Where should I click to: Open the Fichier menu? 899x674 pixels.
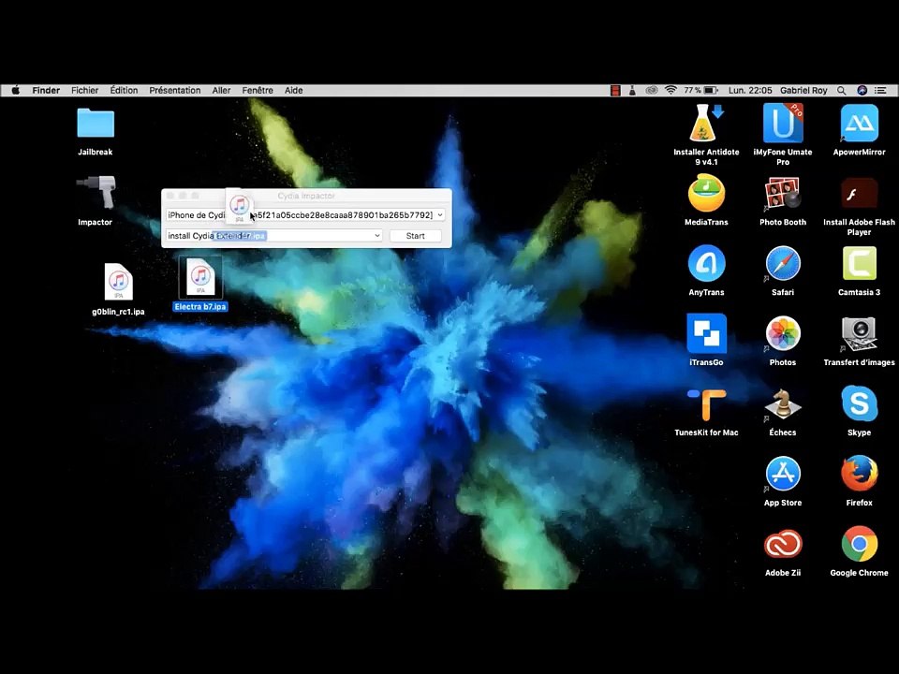click(85, 91)
